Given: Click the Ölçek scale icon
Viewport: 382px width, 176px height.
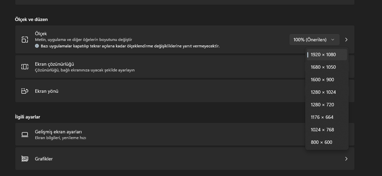Looking at the screenshot, I should tap(25, 39).
